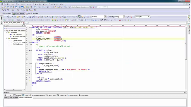Open the QUEST_DEV schema dropdown
Screen dimensions: 191x107
(x=148, y=17)
